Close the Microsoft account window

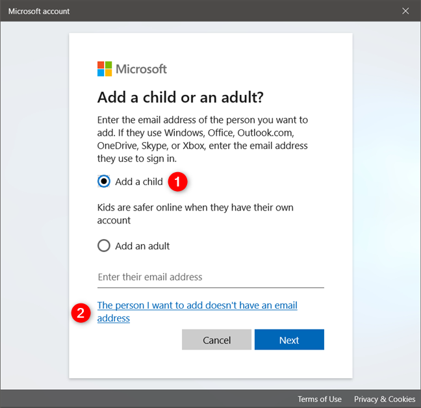[x=405, y=11]
